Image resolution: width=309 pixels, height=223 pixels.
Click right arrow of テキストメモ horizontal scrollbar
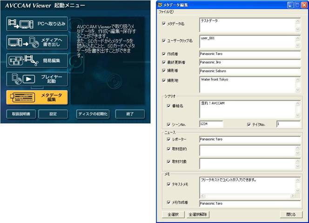(292, 196)
